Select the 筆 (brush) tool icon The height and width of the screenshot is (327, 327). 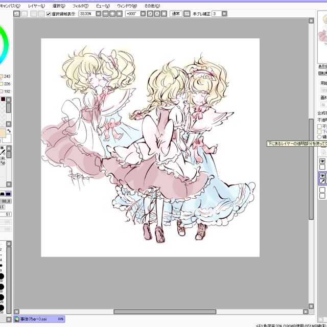tap(3, 151)
